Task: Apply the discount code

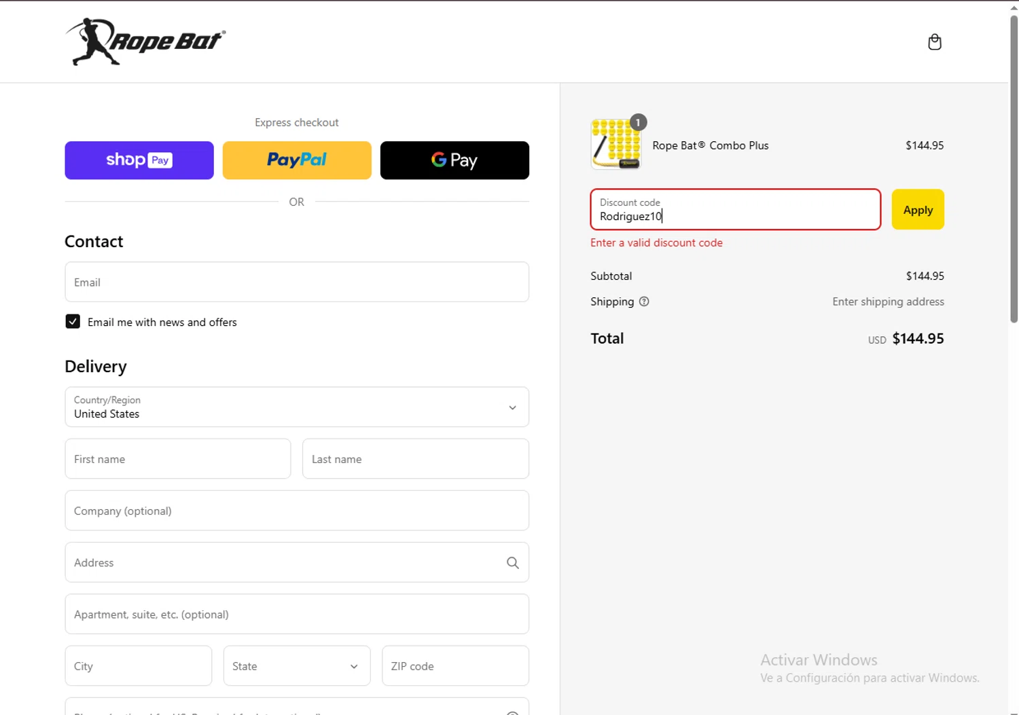Action: pyautogui.click(x=918, y=210)
